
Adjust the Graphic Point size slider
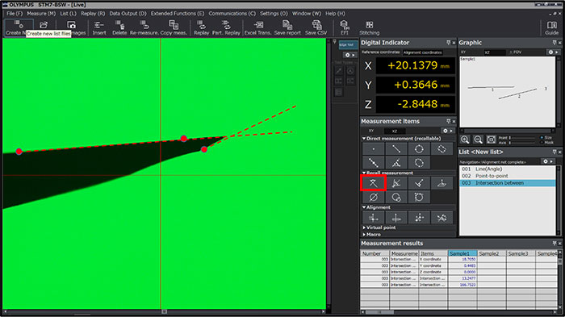(x=522, y=138)
